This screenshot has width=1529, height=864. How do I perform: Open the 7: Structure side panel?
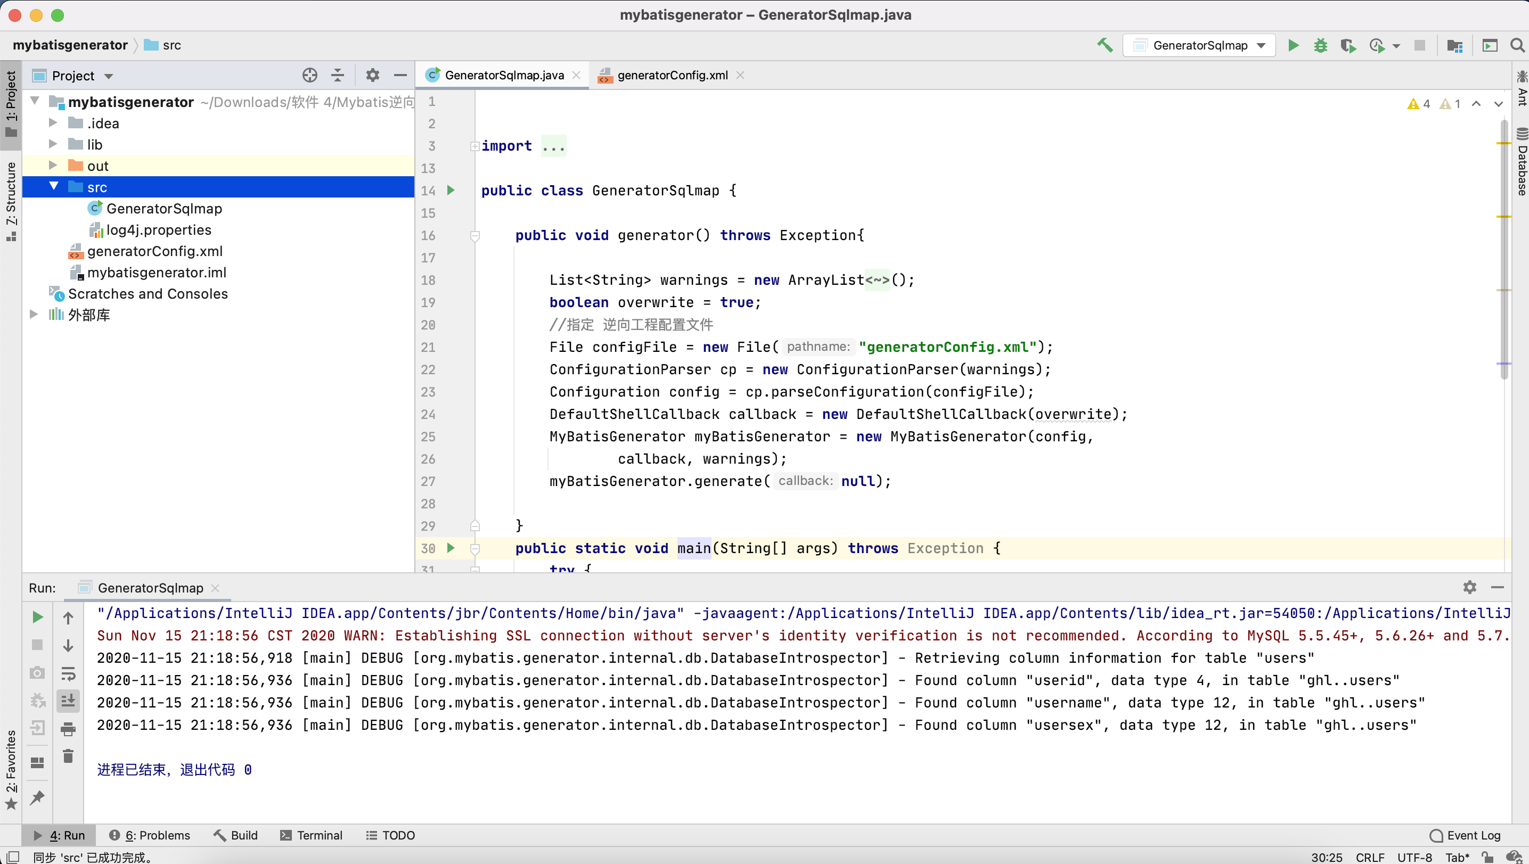pyautogui.click(x=11, y=201)
